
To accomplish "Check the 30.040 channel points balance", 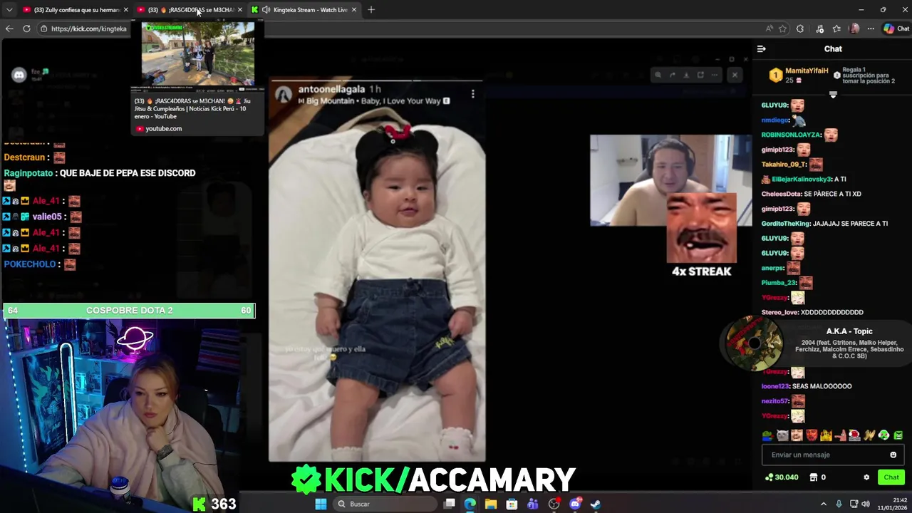I will pos(781,477).
